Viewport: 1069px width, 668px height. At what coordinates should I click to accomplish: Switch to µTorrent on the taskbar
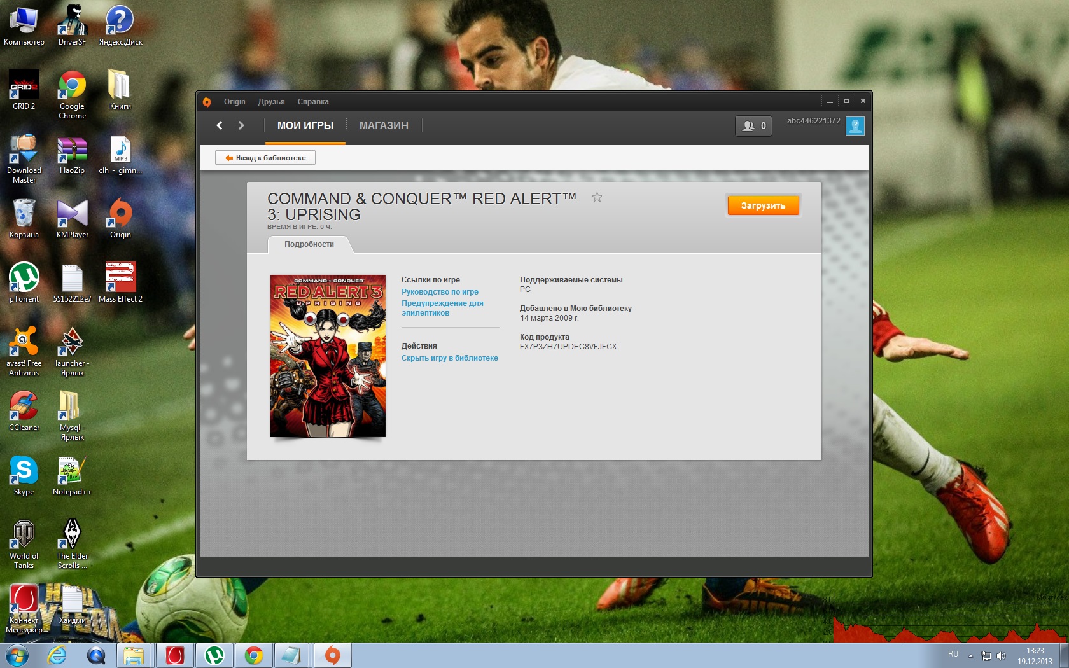pos(214,655)
